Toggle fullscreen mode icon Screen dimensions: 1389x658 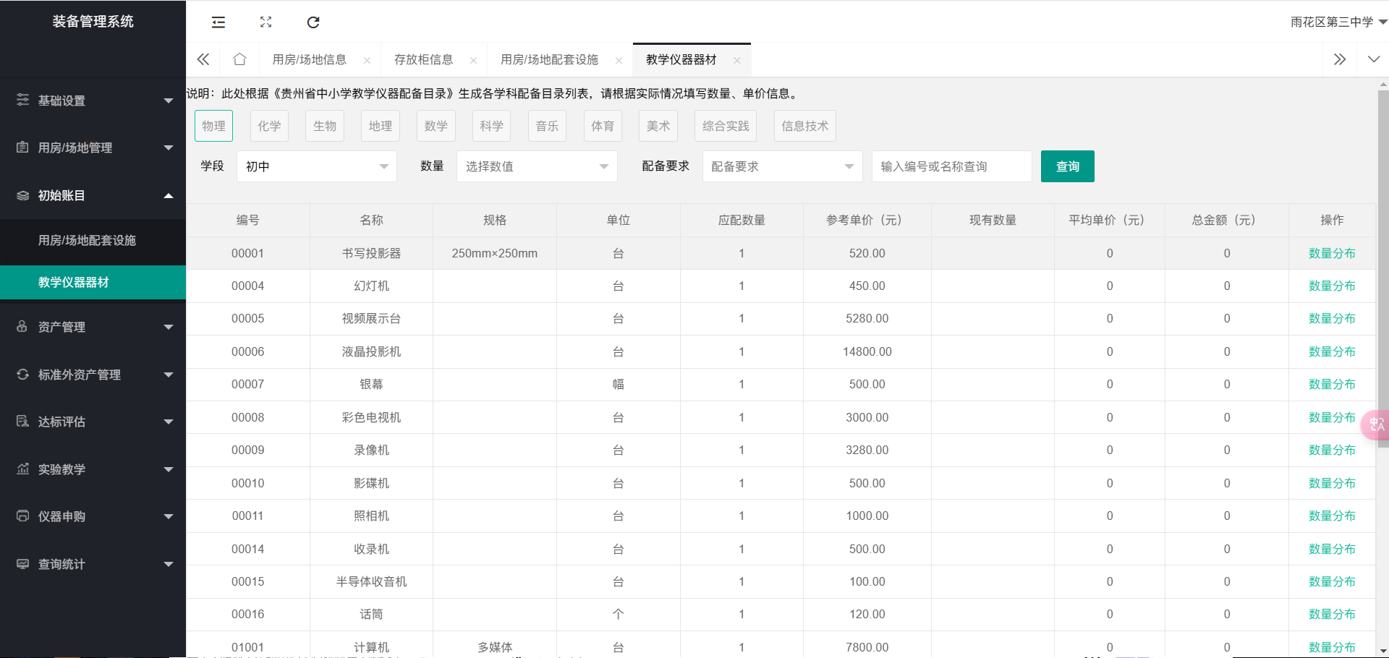(266, 22)
